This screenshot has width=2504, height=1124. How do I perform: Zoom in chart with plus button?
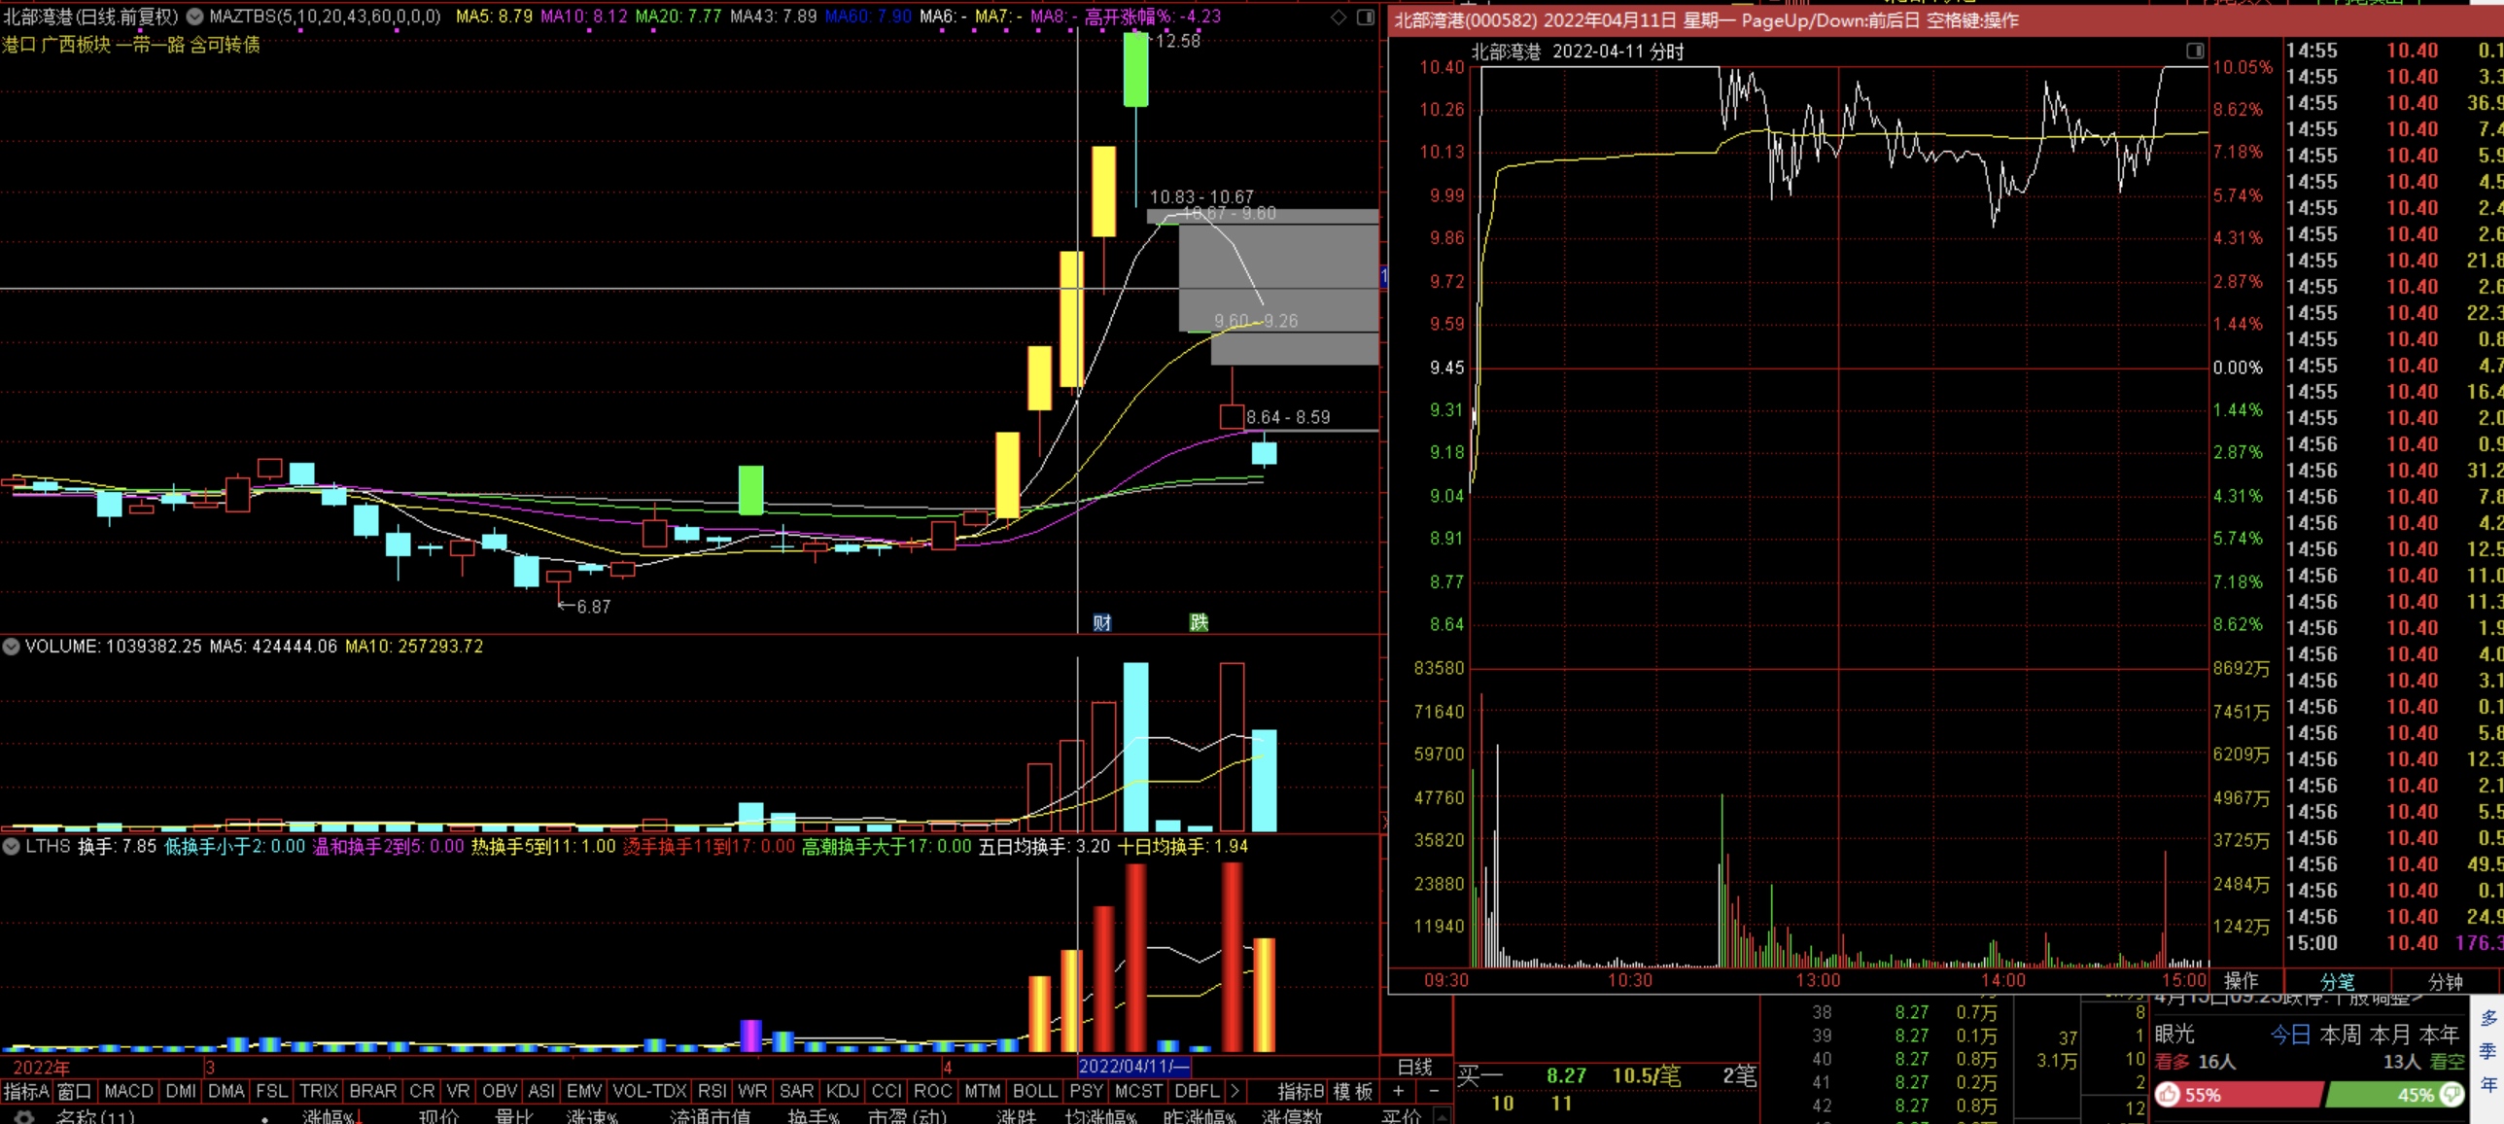[x=1399, y=1091]
